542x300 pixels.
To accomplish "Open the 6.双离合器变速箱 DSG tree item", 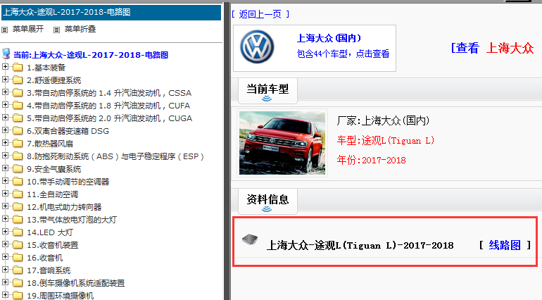I will (x=68, y=131).
